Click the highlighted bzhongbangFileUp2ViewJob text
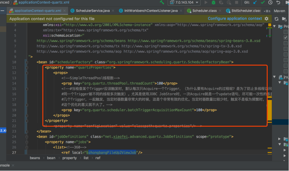The height and width of the screenshot is (171, 289). pyautogui.click(x=111, y=153)
